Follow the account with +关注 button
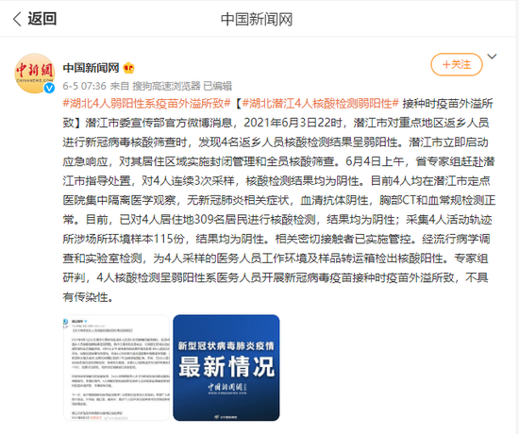 pos(457,64)
